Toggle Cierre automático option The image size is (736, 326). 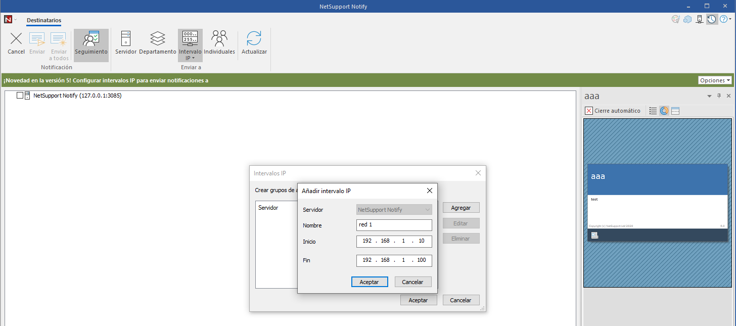click(x=613, y=111)
